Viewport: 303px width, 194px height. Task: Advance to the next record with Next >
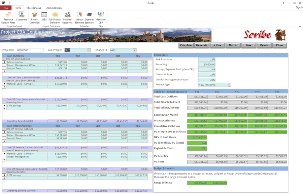pyautogui.click(x=233, y=45)
